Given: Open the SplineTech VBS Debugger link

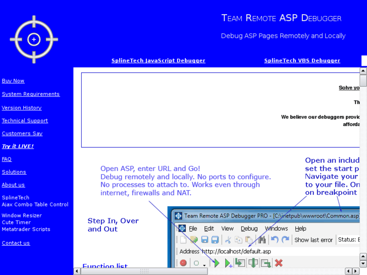Looking at the screenshot, I should point(302,61).
